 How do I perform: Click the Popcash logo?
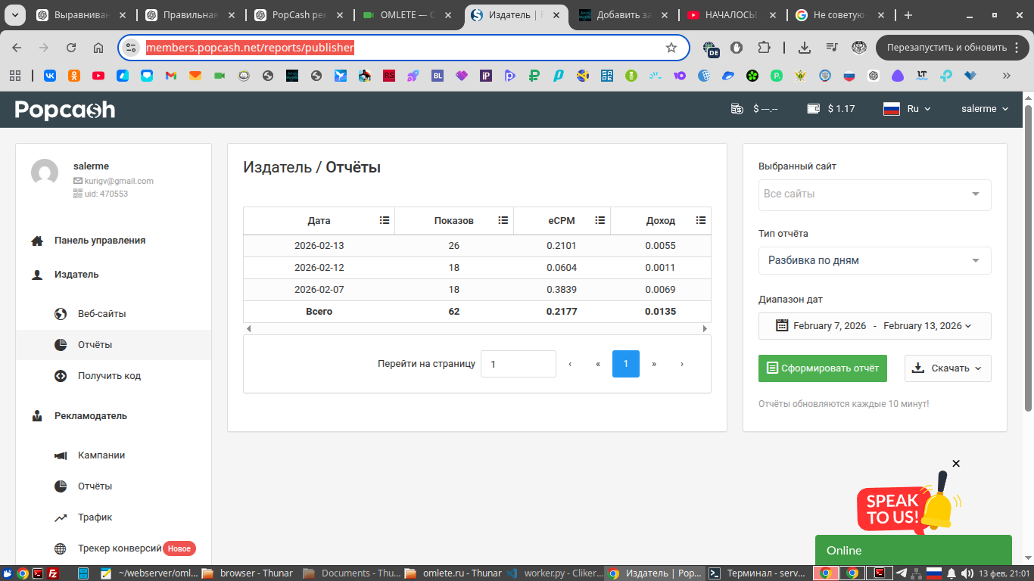point(65,110)
